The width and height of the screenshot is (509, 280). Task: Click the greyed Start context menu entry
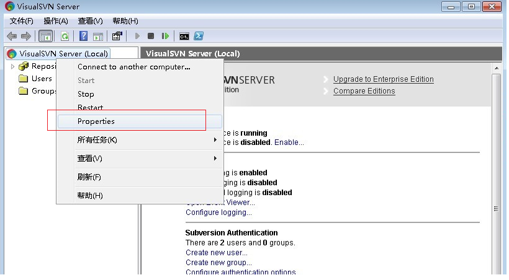(140, 81)
